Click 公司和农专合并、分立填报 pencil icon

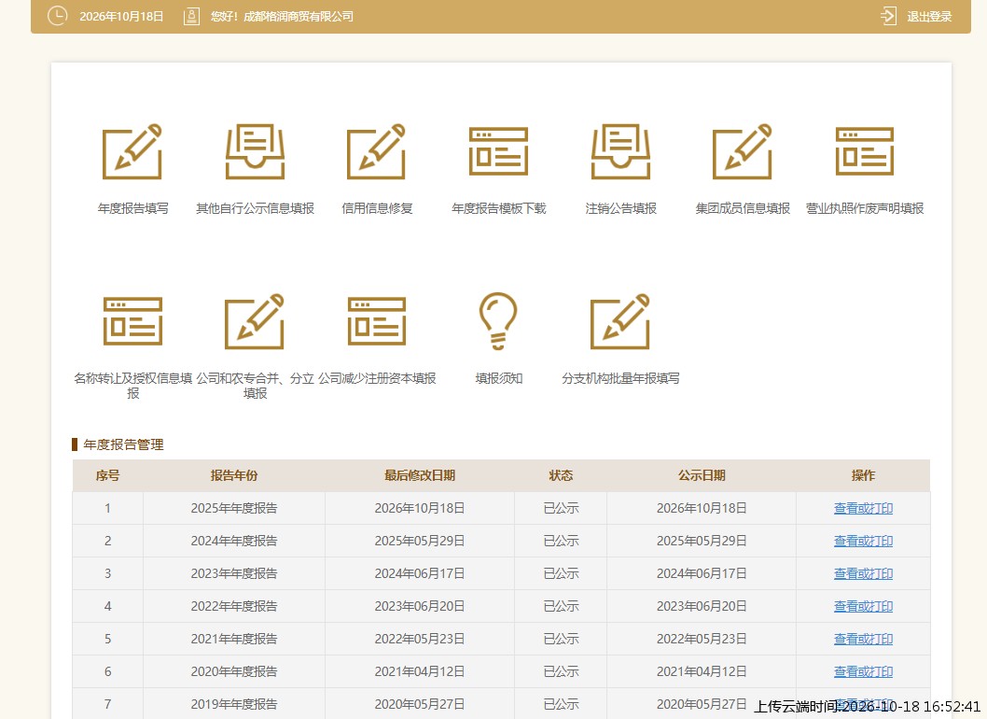(255, 321)
